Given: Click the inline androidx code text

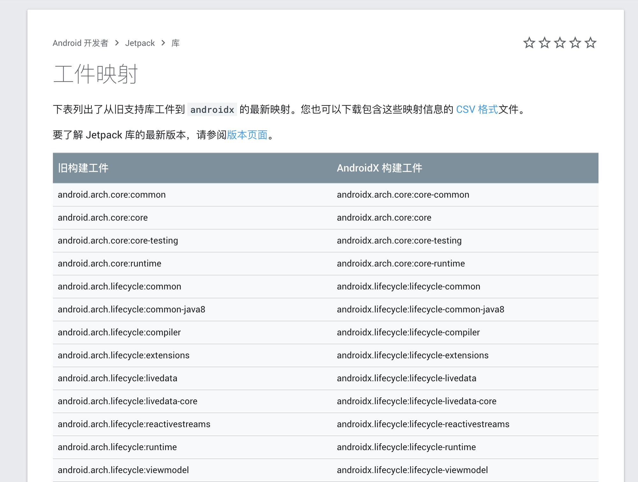Looking at the screenshot, I should click(x=212, y=110).
